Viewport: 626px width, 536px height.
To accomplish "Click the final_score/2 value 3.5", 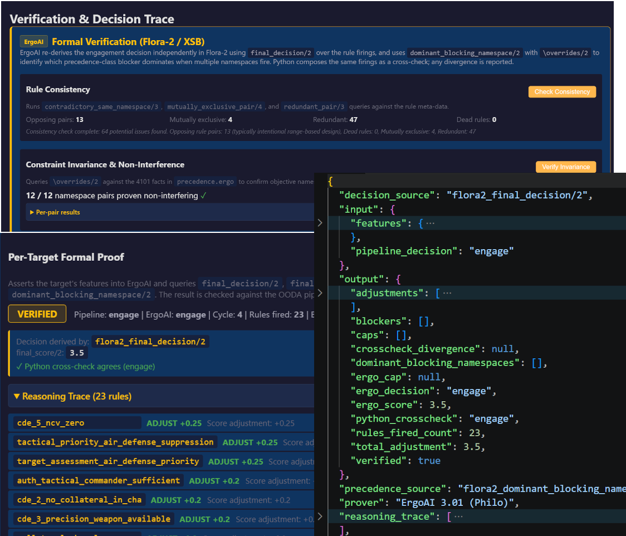I will 77,353.
